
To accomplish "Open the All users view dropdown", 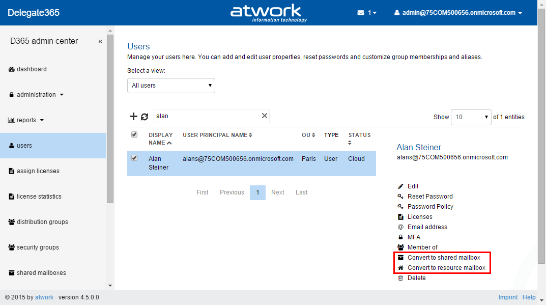I will pyautogui.click(x=171, y=86).
